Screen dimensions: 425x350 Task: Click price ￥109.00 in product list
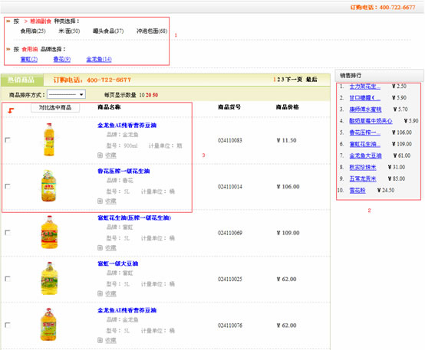(288, 233)
